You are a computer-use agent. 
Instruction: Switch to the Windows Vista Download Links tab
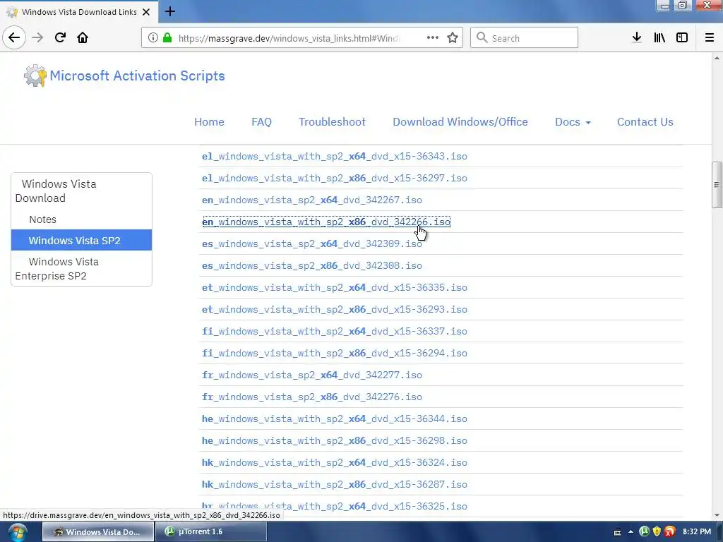79,12
